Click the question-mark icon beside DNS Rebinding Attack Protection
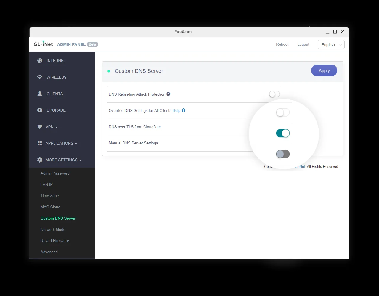The image size is (379, 296). click(x=168, y=94)
